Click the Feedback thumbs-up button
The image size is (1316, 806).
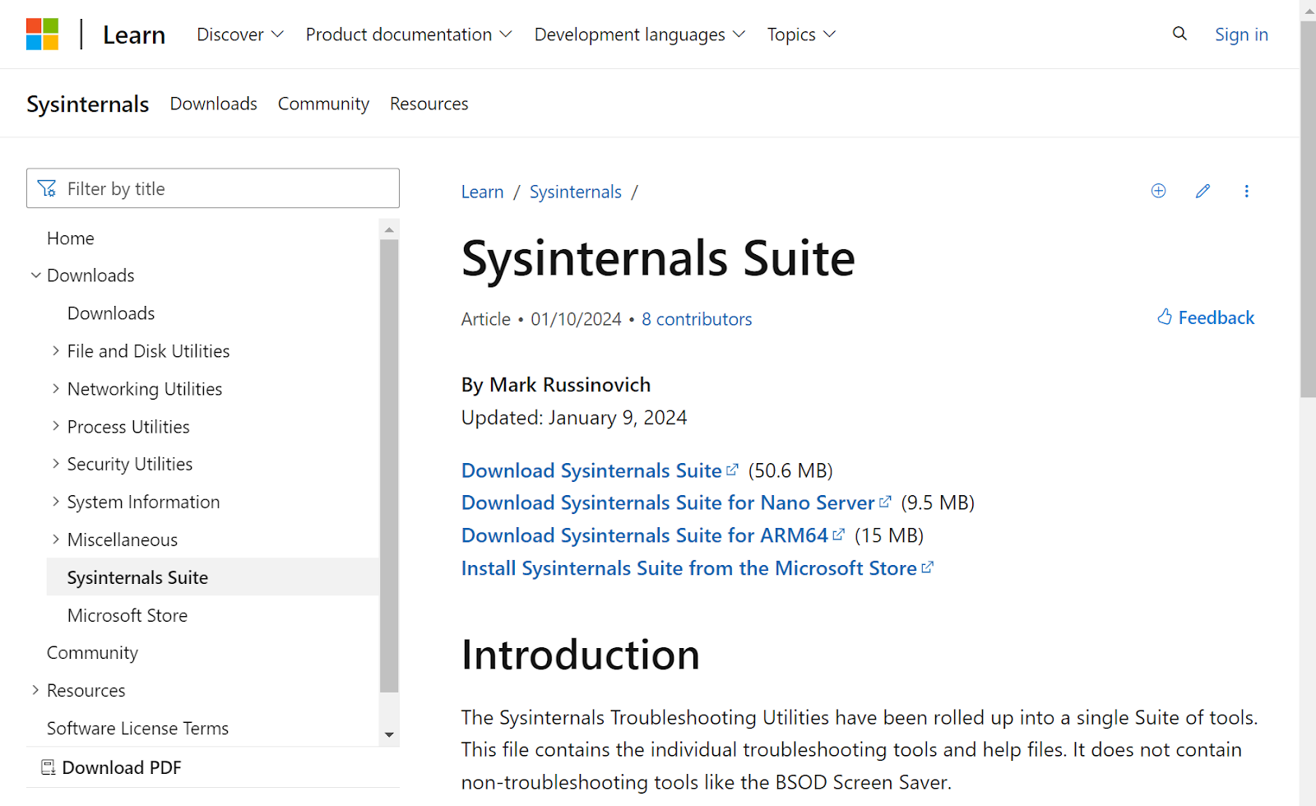(x=1206, y=317)
